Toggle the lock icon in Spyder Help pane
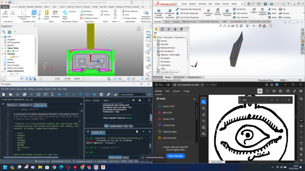This screenshot has width=305, height=171. (140, 100)
